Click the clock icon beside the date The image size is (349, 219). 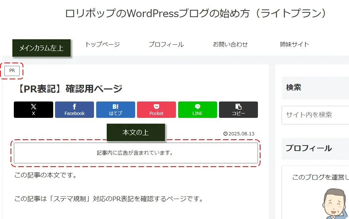(225, 134)
